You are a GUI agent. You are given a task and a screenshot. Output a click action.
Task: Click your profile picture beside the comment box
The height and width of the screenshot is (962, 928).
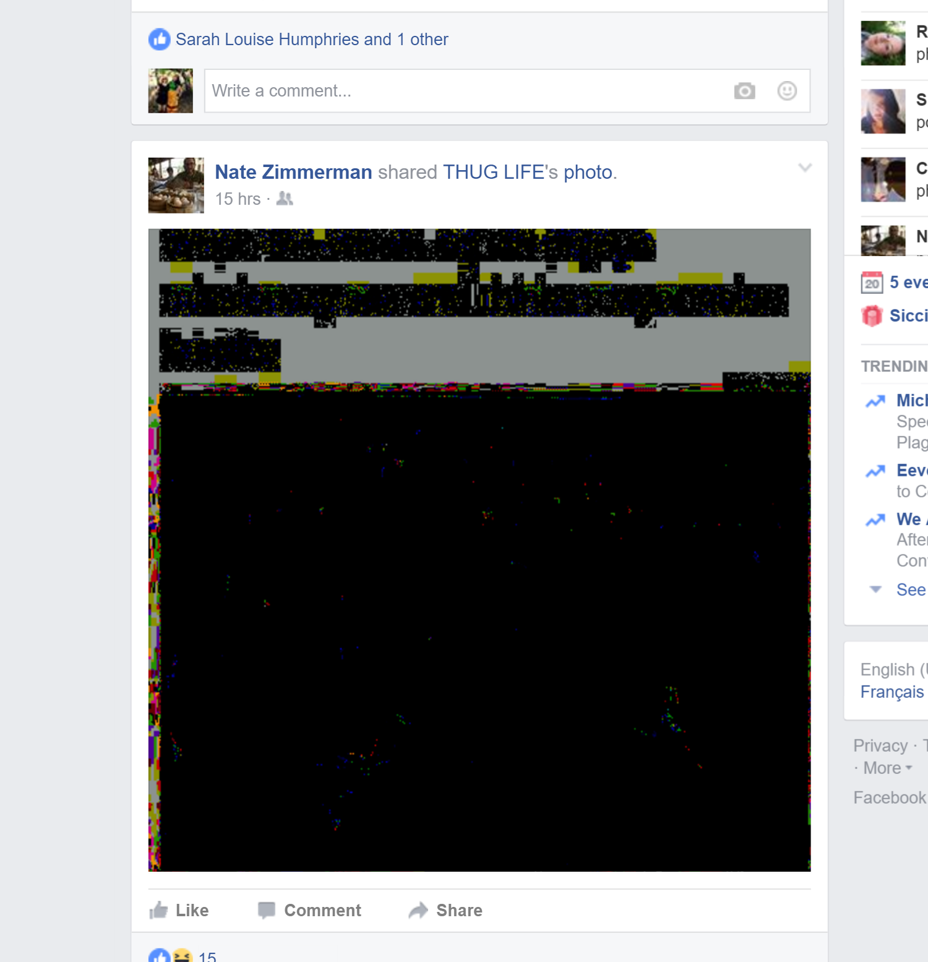[171, 91]
